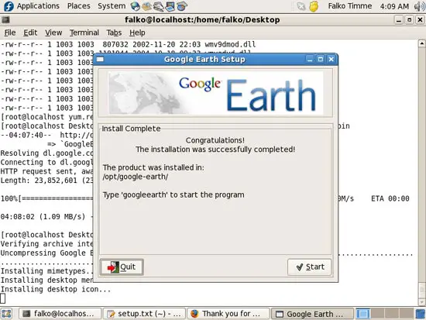Image resolution: width=426 pixels, height=320 pixels.
Task: Click the software updates notification icon
Action: pos(301,6)
